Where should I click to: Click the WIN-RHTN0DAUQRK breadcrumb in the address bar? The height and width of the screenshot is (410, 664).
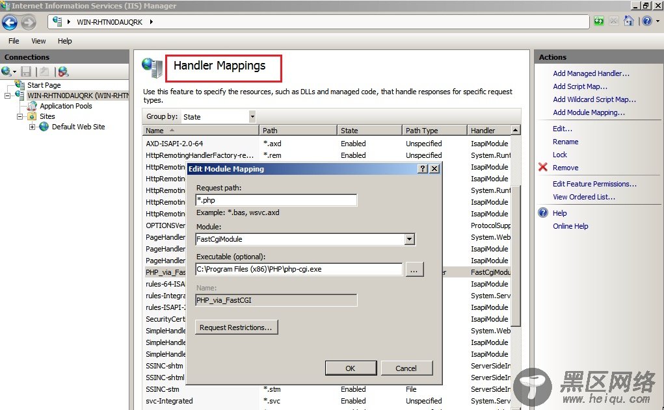110,22
